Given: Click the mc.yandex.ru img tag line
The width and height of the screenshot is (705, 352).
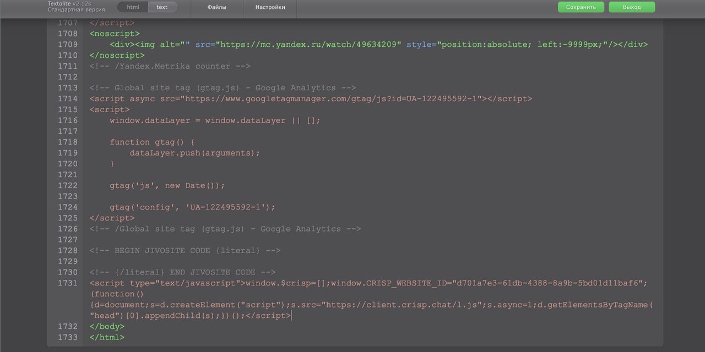Looking at the screenshot, I should 378,45.
